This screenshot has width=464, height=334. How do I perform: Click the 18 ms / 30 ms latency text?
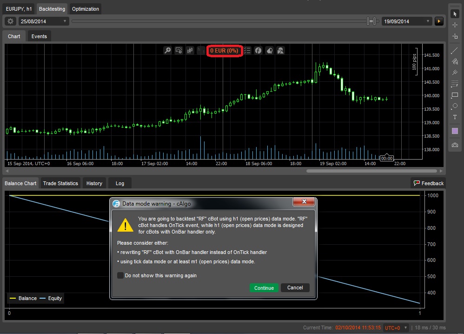click(430, 328)
